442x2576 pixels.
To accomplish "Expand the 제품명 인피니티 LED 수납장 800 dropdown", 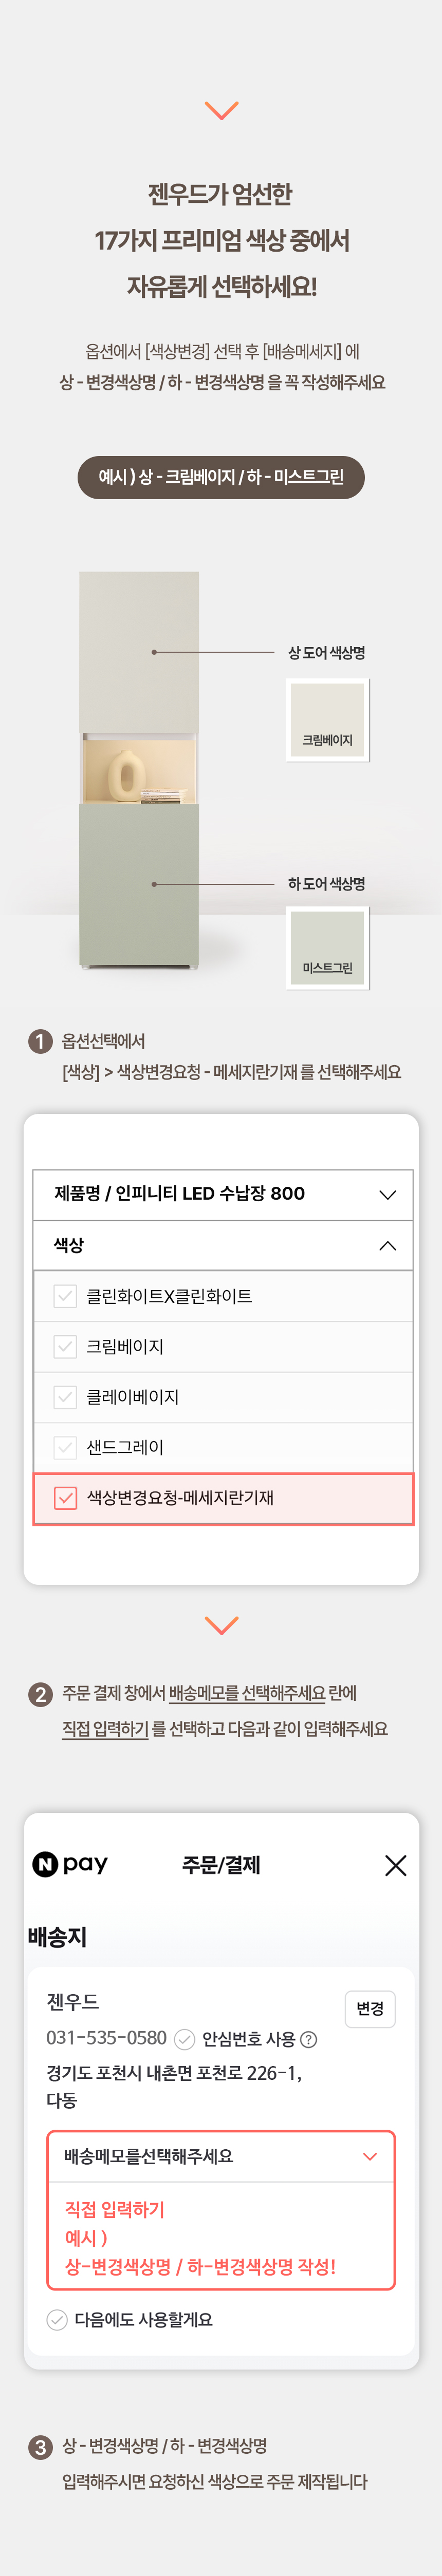I will pyautogui.click(x=223, y=1194).
